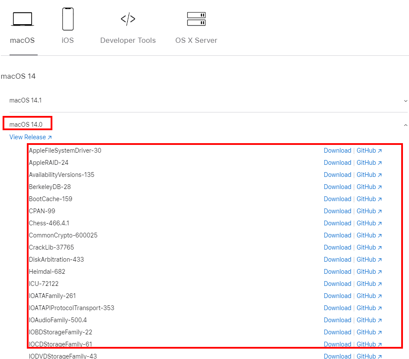Switch to the iOS tab label
This screenshot has width=409, height=359.
(68, 40)
